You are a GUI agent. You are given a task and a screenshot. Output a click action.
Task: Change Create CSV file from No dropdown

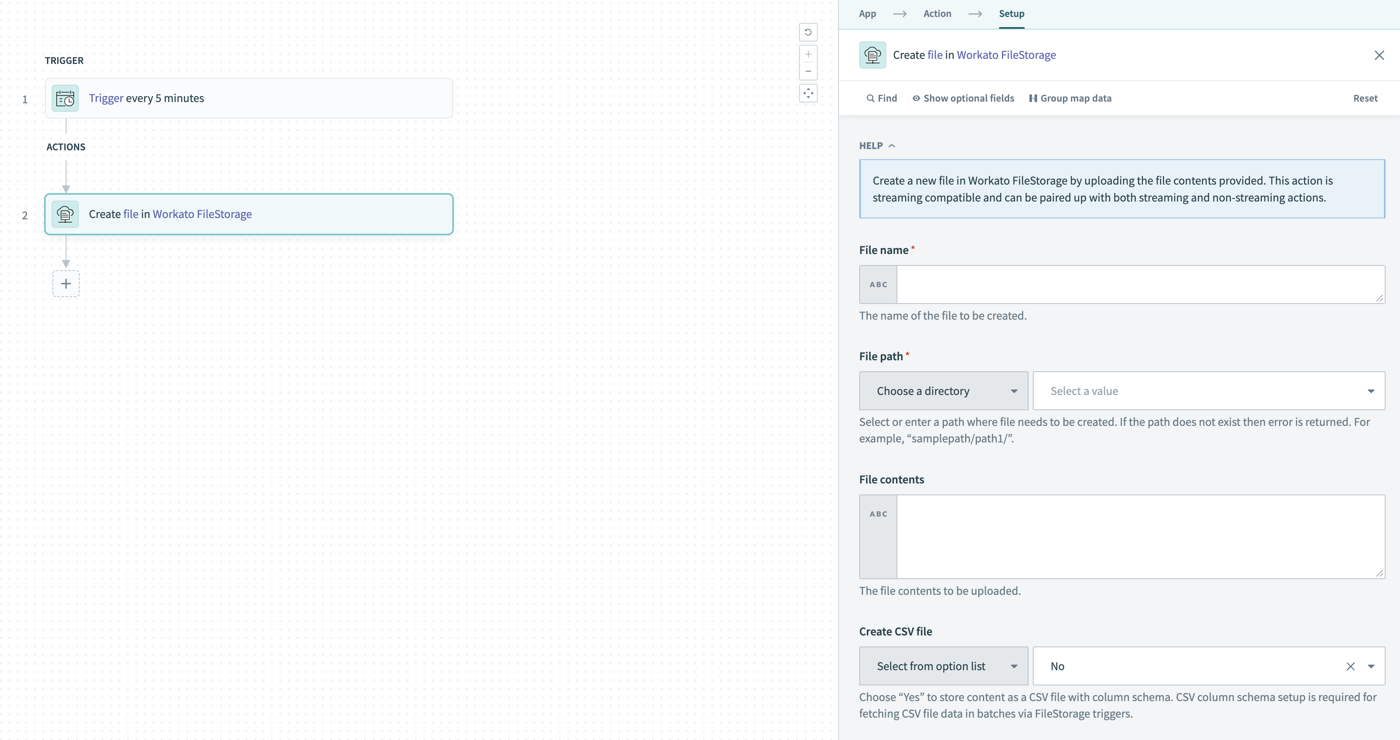point(1372,666)
